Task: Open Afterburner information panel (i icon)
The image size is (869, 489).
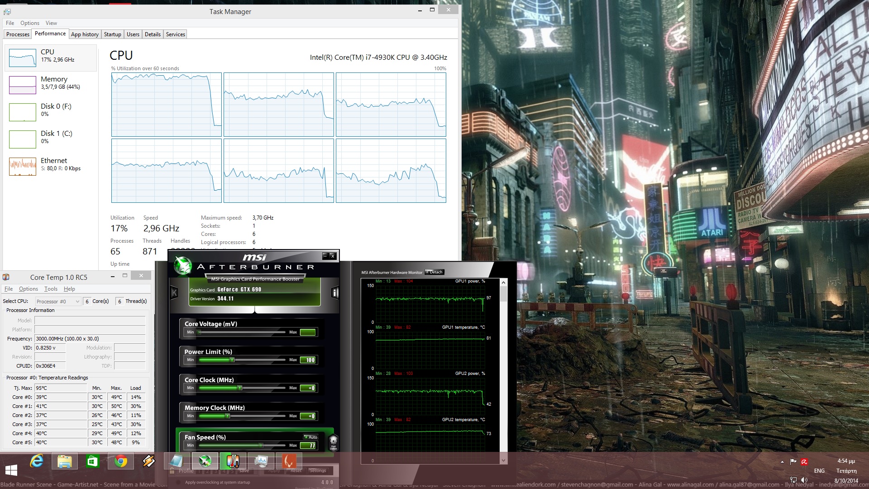Action: (335, 293)
